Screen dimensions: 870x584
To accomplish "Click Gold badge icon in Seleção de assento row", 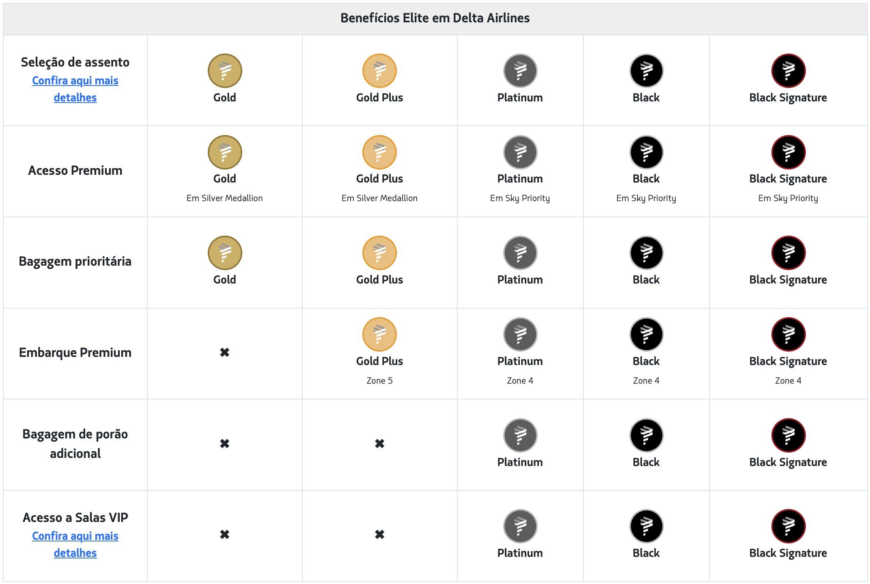I will tap(225, 71).
